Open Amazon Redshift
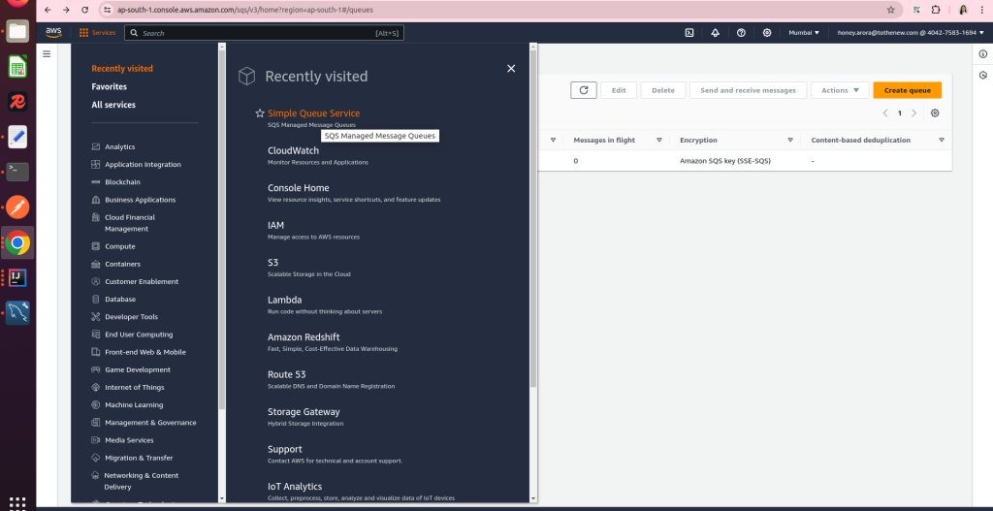Screen dimensions: 993x511 [304, 336]
